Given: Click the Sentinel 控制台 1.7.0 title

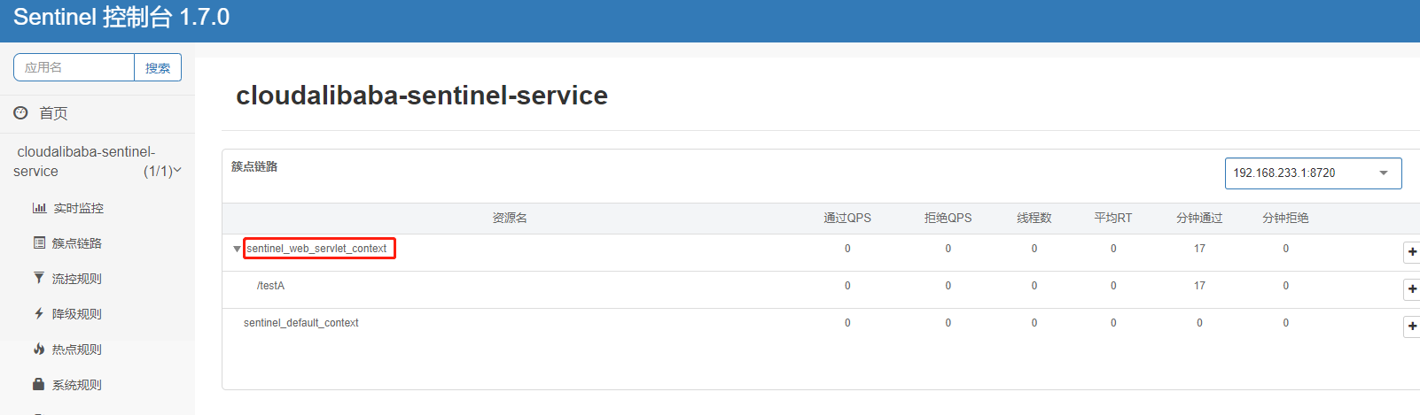Looking at the screenshot, I should point(121,17).
